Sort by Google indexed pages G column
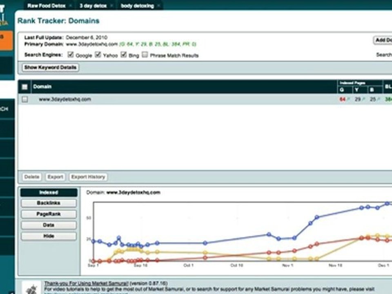The height and width of the screenshot is (294, 392). [342, 90]
